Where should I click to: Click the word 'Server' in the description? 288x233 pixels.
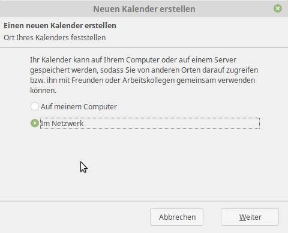225,60
